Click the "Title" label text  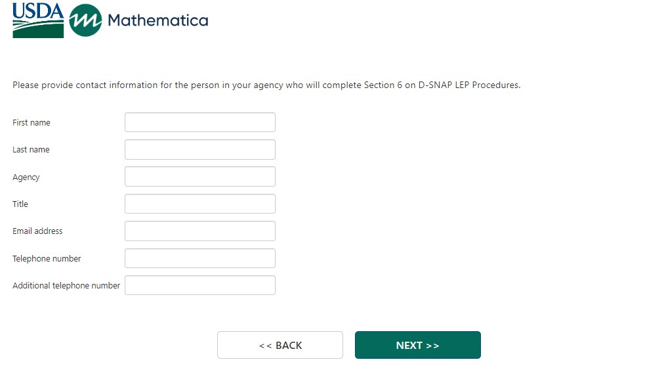coord(20,204)
